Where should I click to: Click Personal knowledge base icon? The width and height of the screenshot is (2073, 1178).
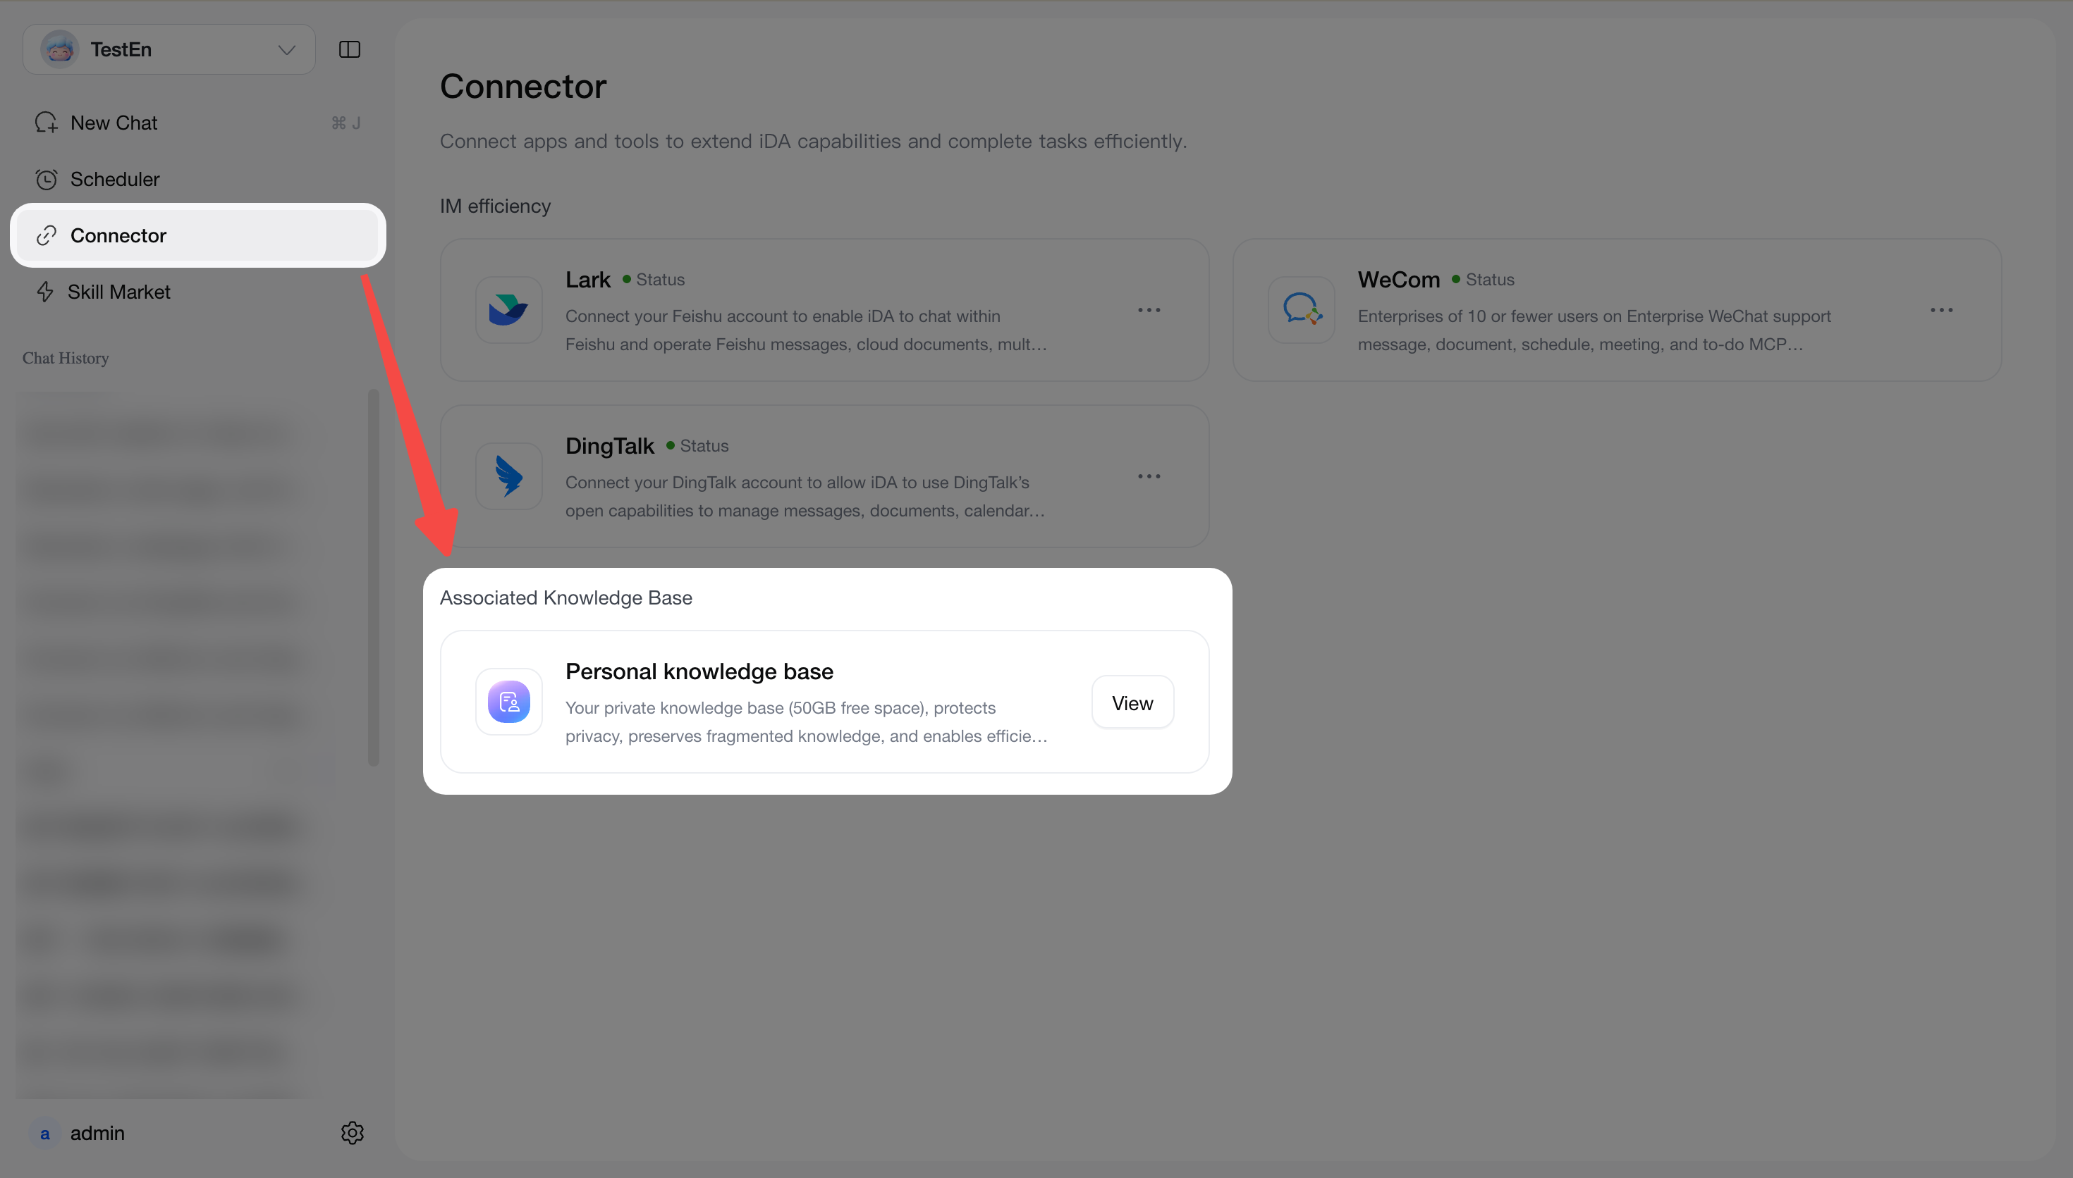[508, 702]
